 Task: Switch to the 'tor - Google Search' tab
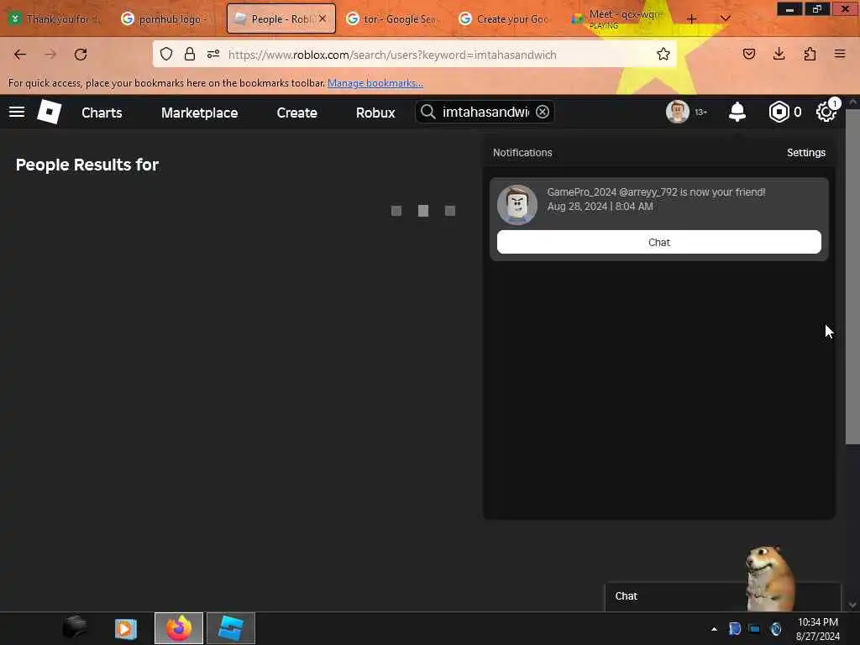tap(393, 18)
